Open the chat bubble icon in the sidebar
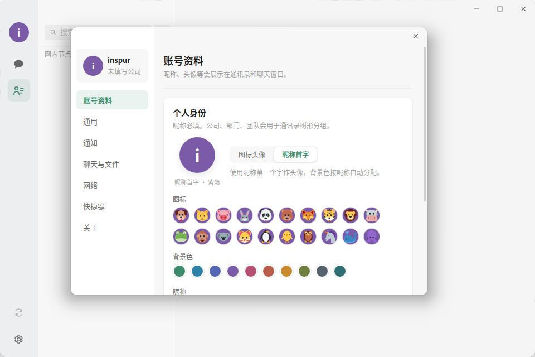The height and width of the screenshot is (357, 535). pos(19,64)
